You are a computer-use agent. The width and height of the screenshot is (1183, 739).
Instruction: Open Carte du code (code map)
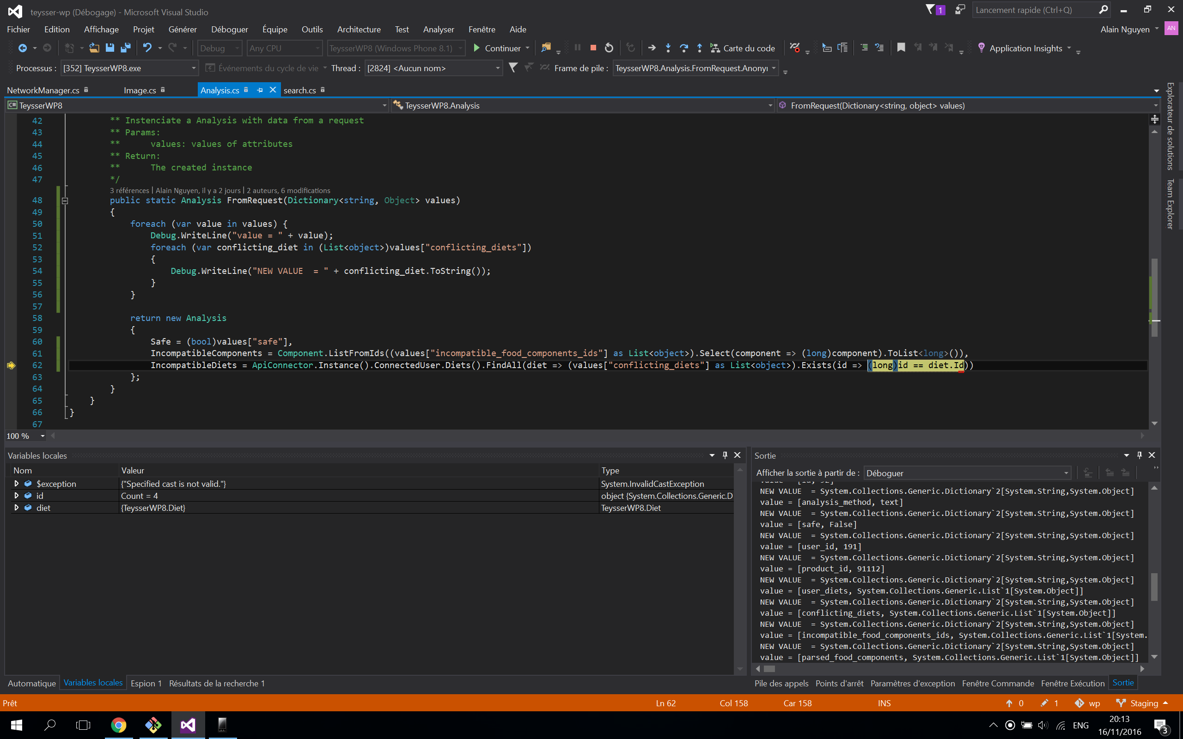pyautogui.click(x=743, y=48)
